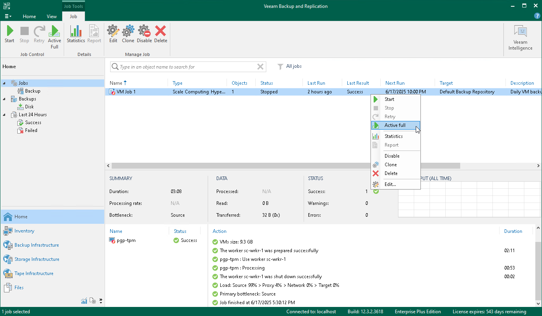Screen dimensions: 542x316
Task: Collapse the Jobs tree node
Action: coord(4,83)
